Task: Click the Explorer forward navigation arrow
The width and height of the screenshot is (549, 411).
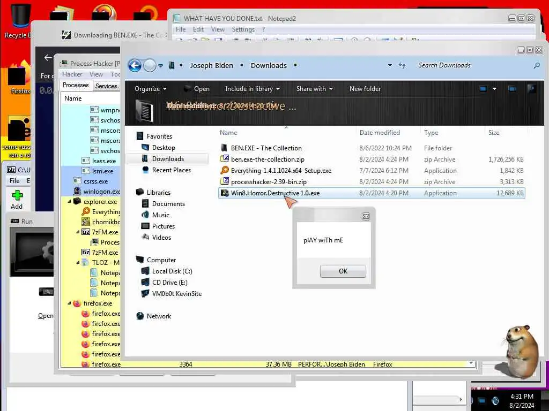Action: (150, 65)
